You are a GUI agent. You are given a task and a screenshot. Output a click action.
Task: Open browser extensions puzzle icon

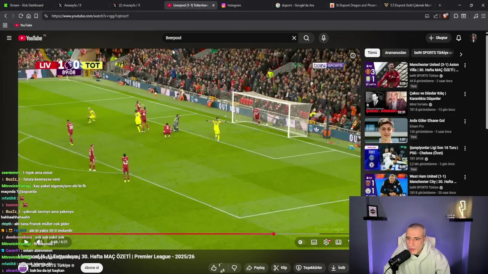click(x=456, y=16)
